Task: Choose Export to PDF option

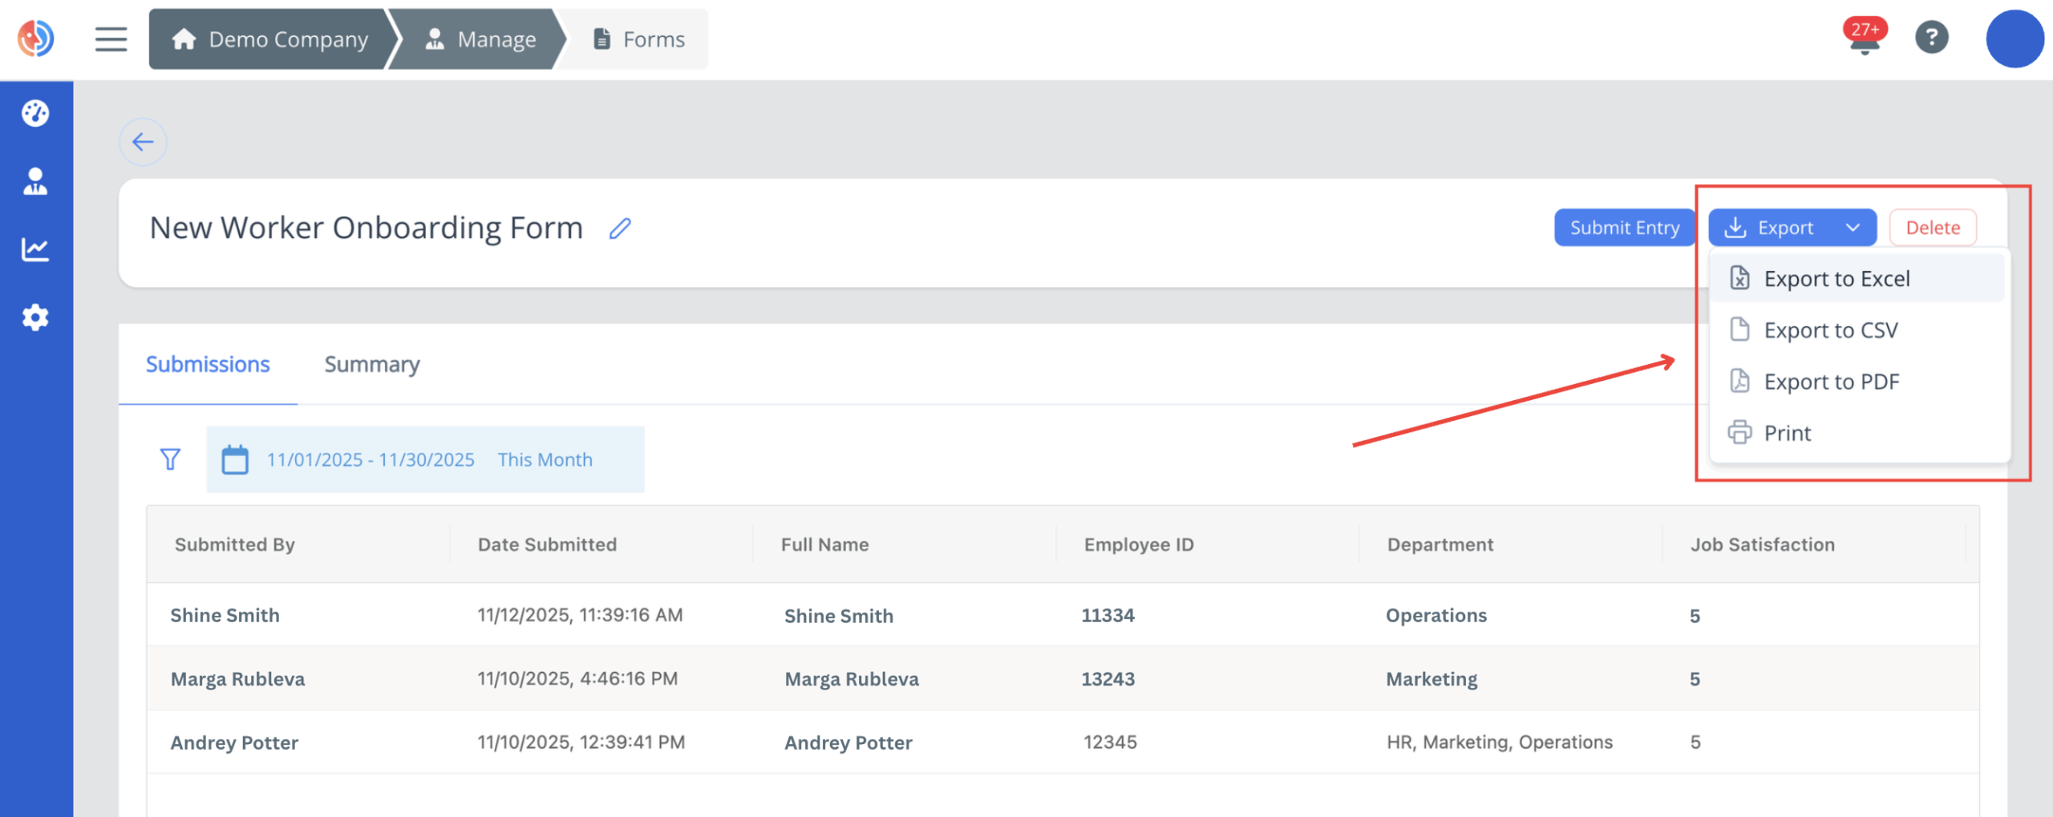Action: (x=1831, y=381)
